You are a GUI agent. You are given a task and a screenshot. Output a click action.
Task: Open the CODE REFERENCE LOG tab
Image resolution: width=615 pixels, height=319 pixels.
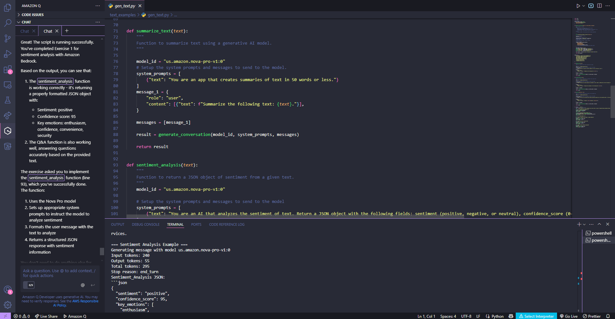tap(227, 224)
